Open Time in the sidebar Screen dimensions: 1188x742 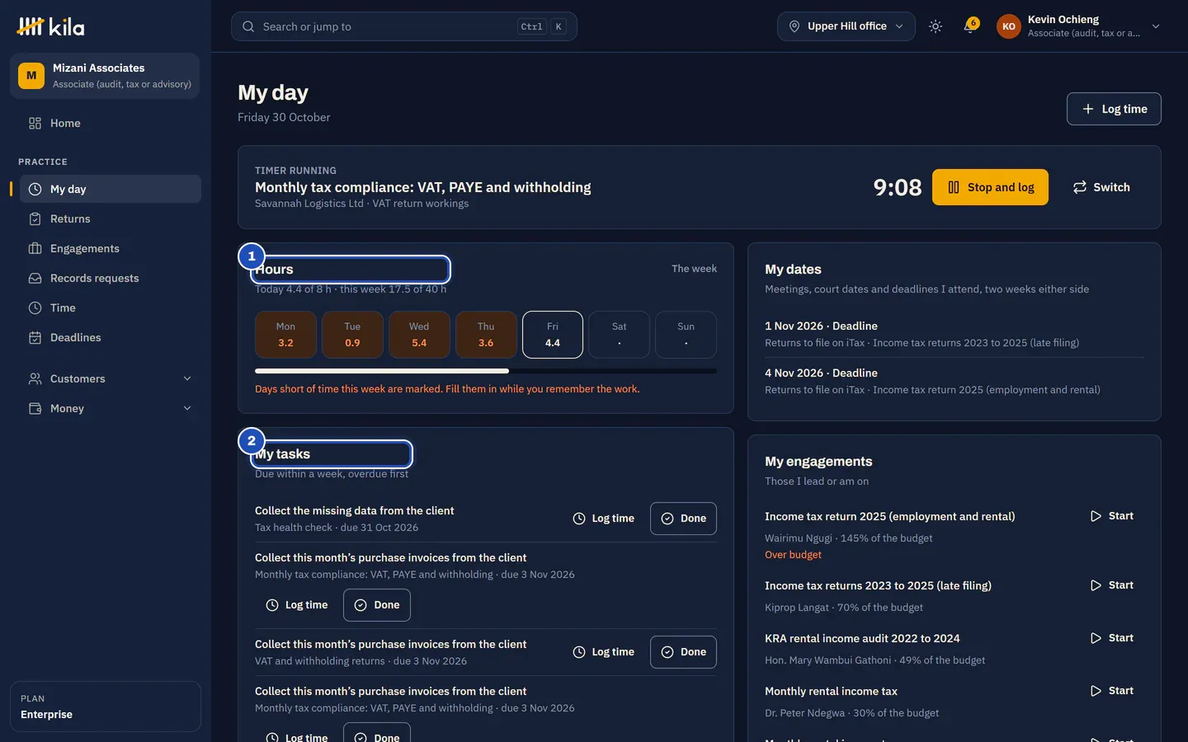tap(111, 308)
